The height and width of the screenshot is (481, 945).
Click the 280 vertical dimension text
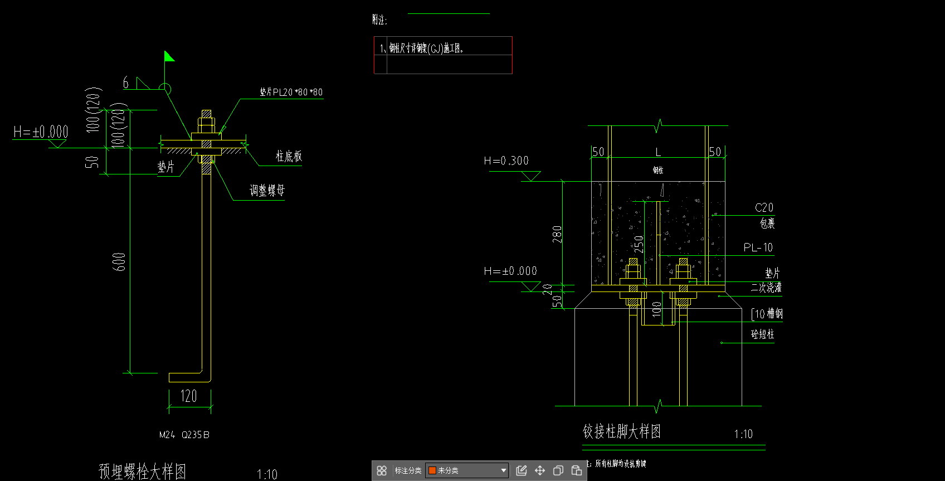(557, 234)
